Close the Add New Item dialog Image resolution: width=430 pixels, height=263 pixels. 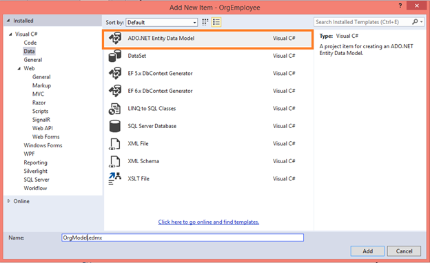tap(417, 6)
